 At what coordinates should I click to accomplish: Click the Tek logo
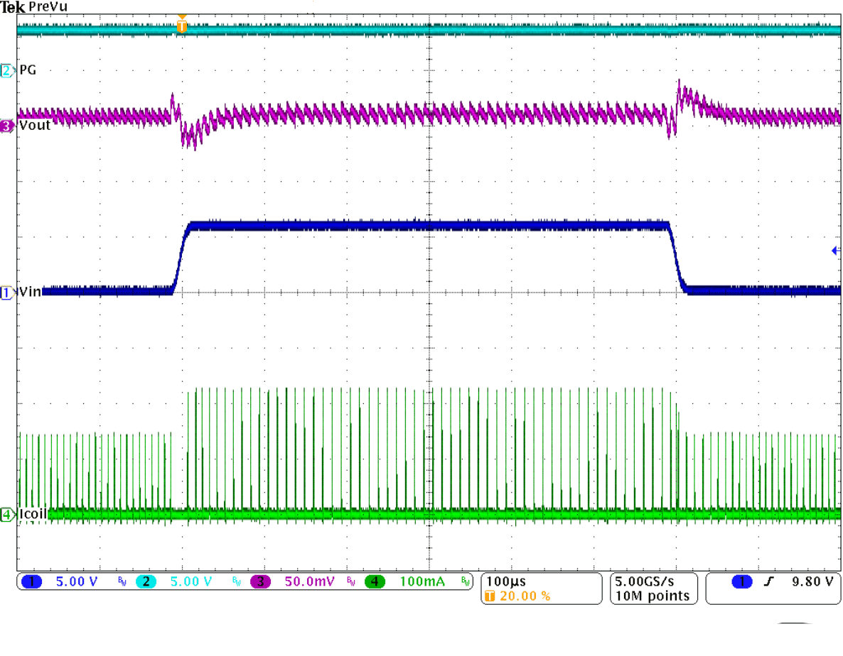(x=14, y=7)
